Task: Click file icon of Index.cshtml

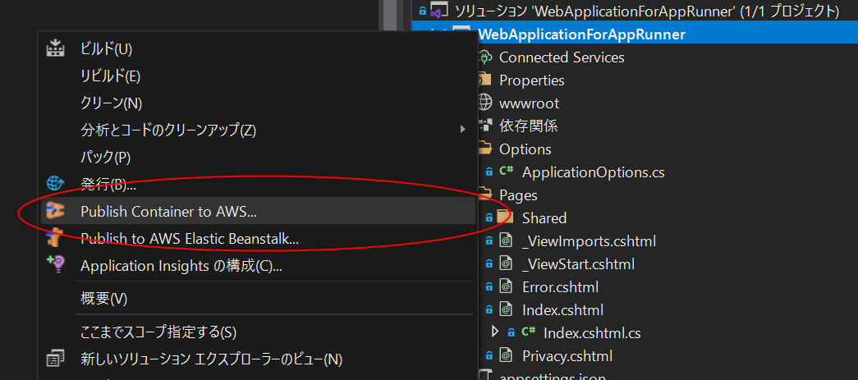Action: (506, 309)
